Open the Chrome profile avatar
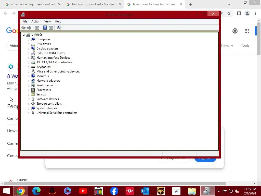 [x=247, y=13]
